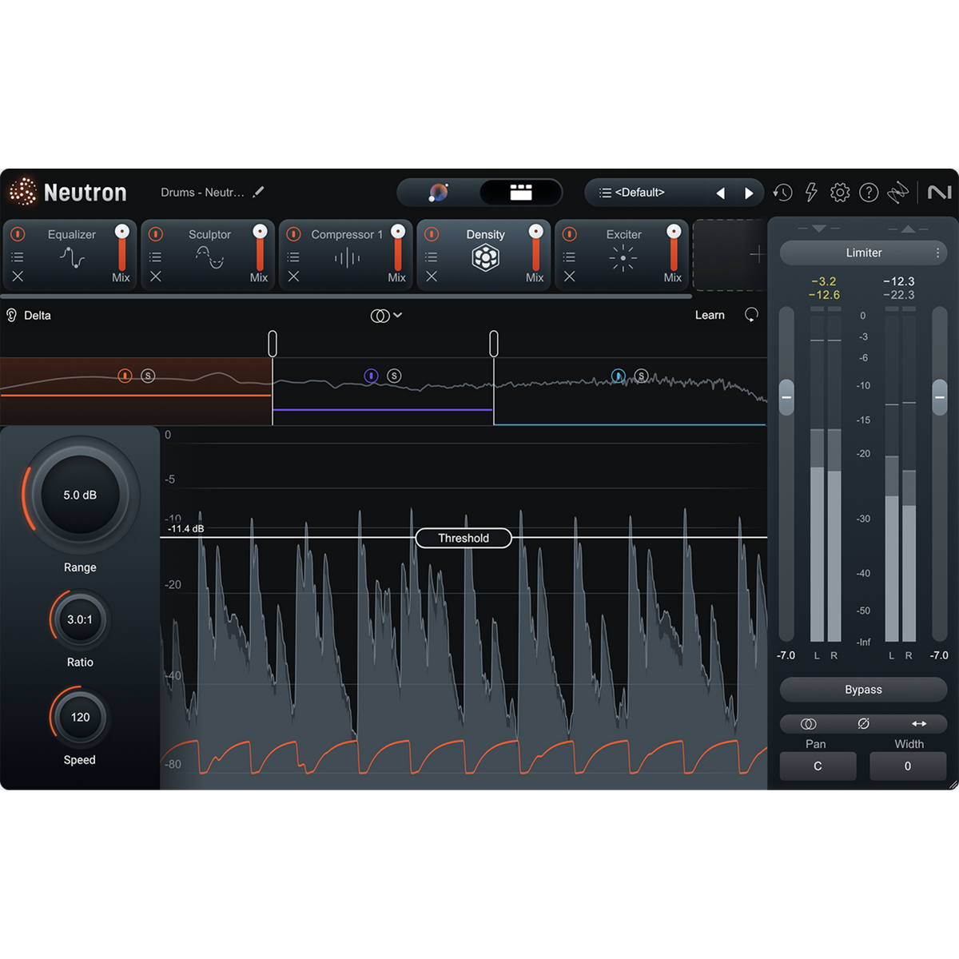Screen dimensions: 959x959
Task: Toggle zero latency lightning icon
Action: 811,193
